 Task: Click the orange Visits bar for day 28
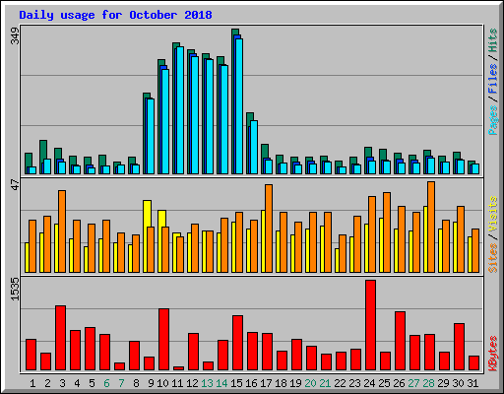(x=431, y=227)
